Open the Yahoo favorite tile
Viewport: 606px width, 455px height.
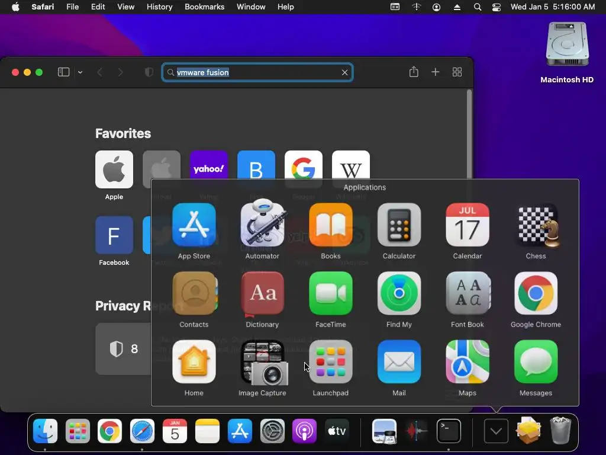209,165
